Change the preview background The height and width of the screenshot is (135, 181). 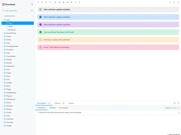(x=59, y=2)
